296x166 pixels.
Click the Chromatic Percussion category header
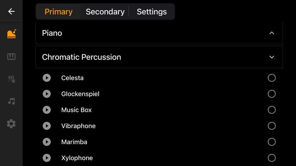82,57
